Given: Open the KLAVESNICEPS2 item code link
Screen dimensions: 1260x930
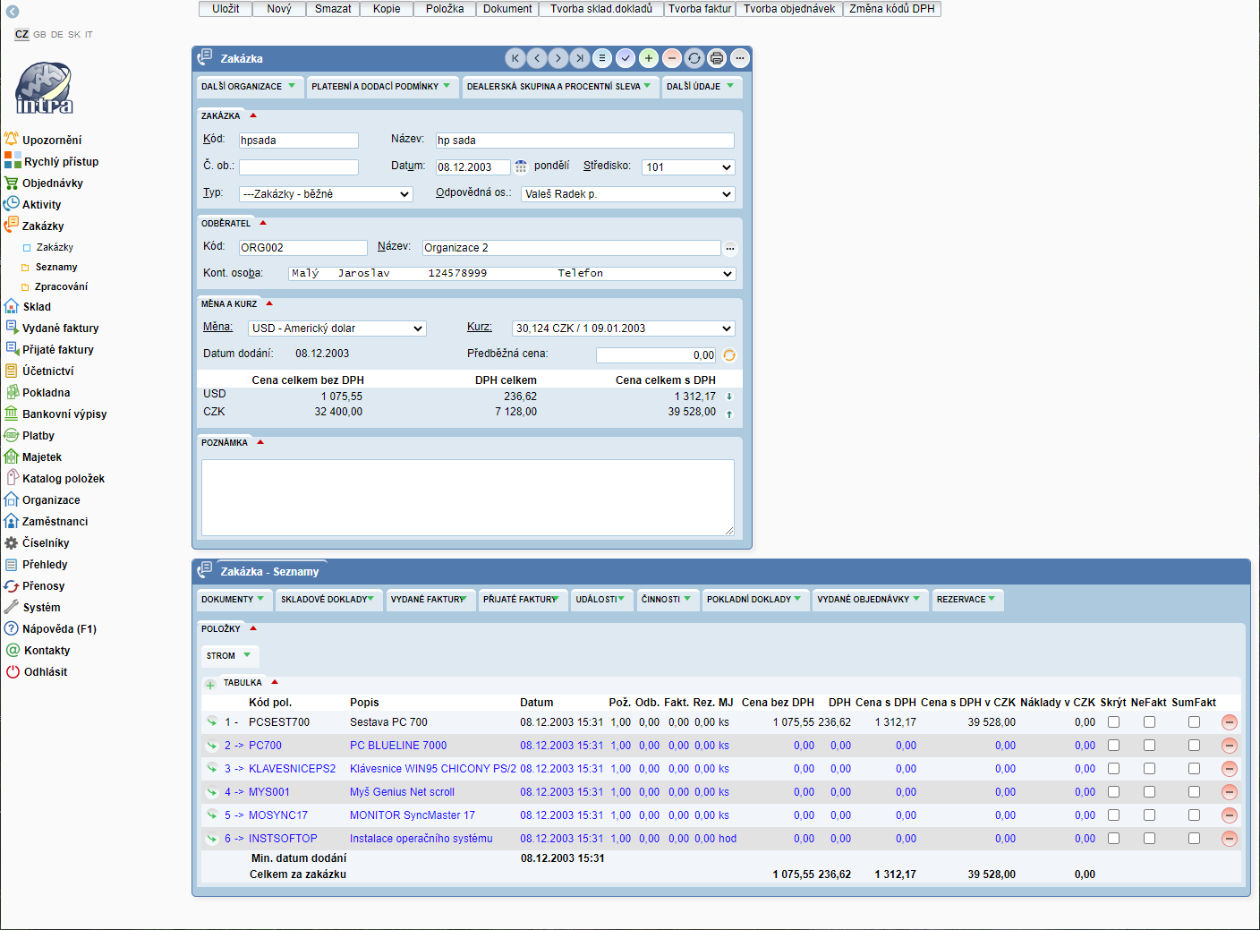Looking at the screenshot, I should [x=292, y=769].
